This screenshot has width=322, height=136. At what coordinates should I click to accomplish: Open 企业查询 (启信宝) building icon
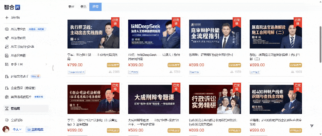(x=7, y=88)
